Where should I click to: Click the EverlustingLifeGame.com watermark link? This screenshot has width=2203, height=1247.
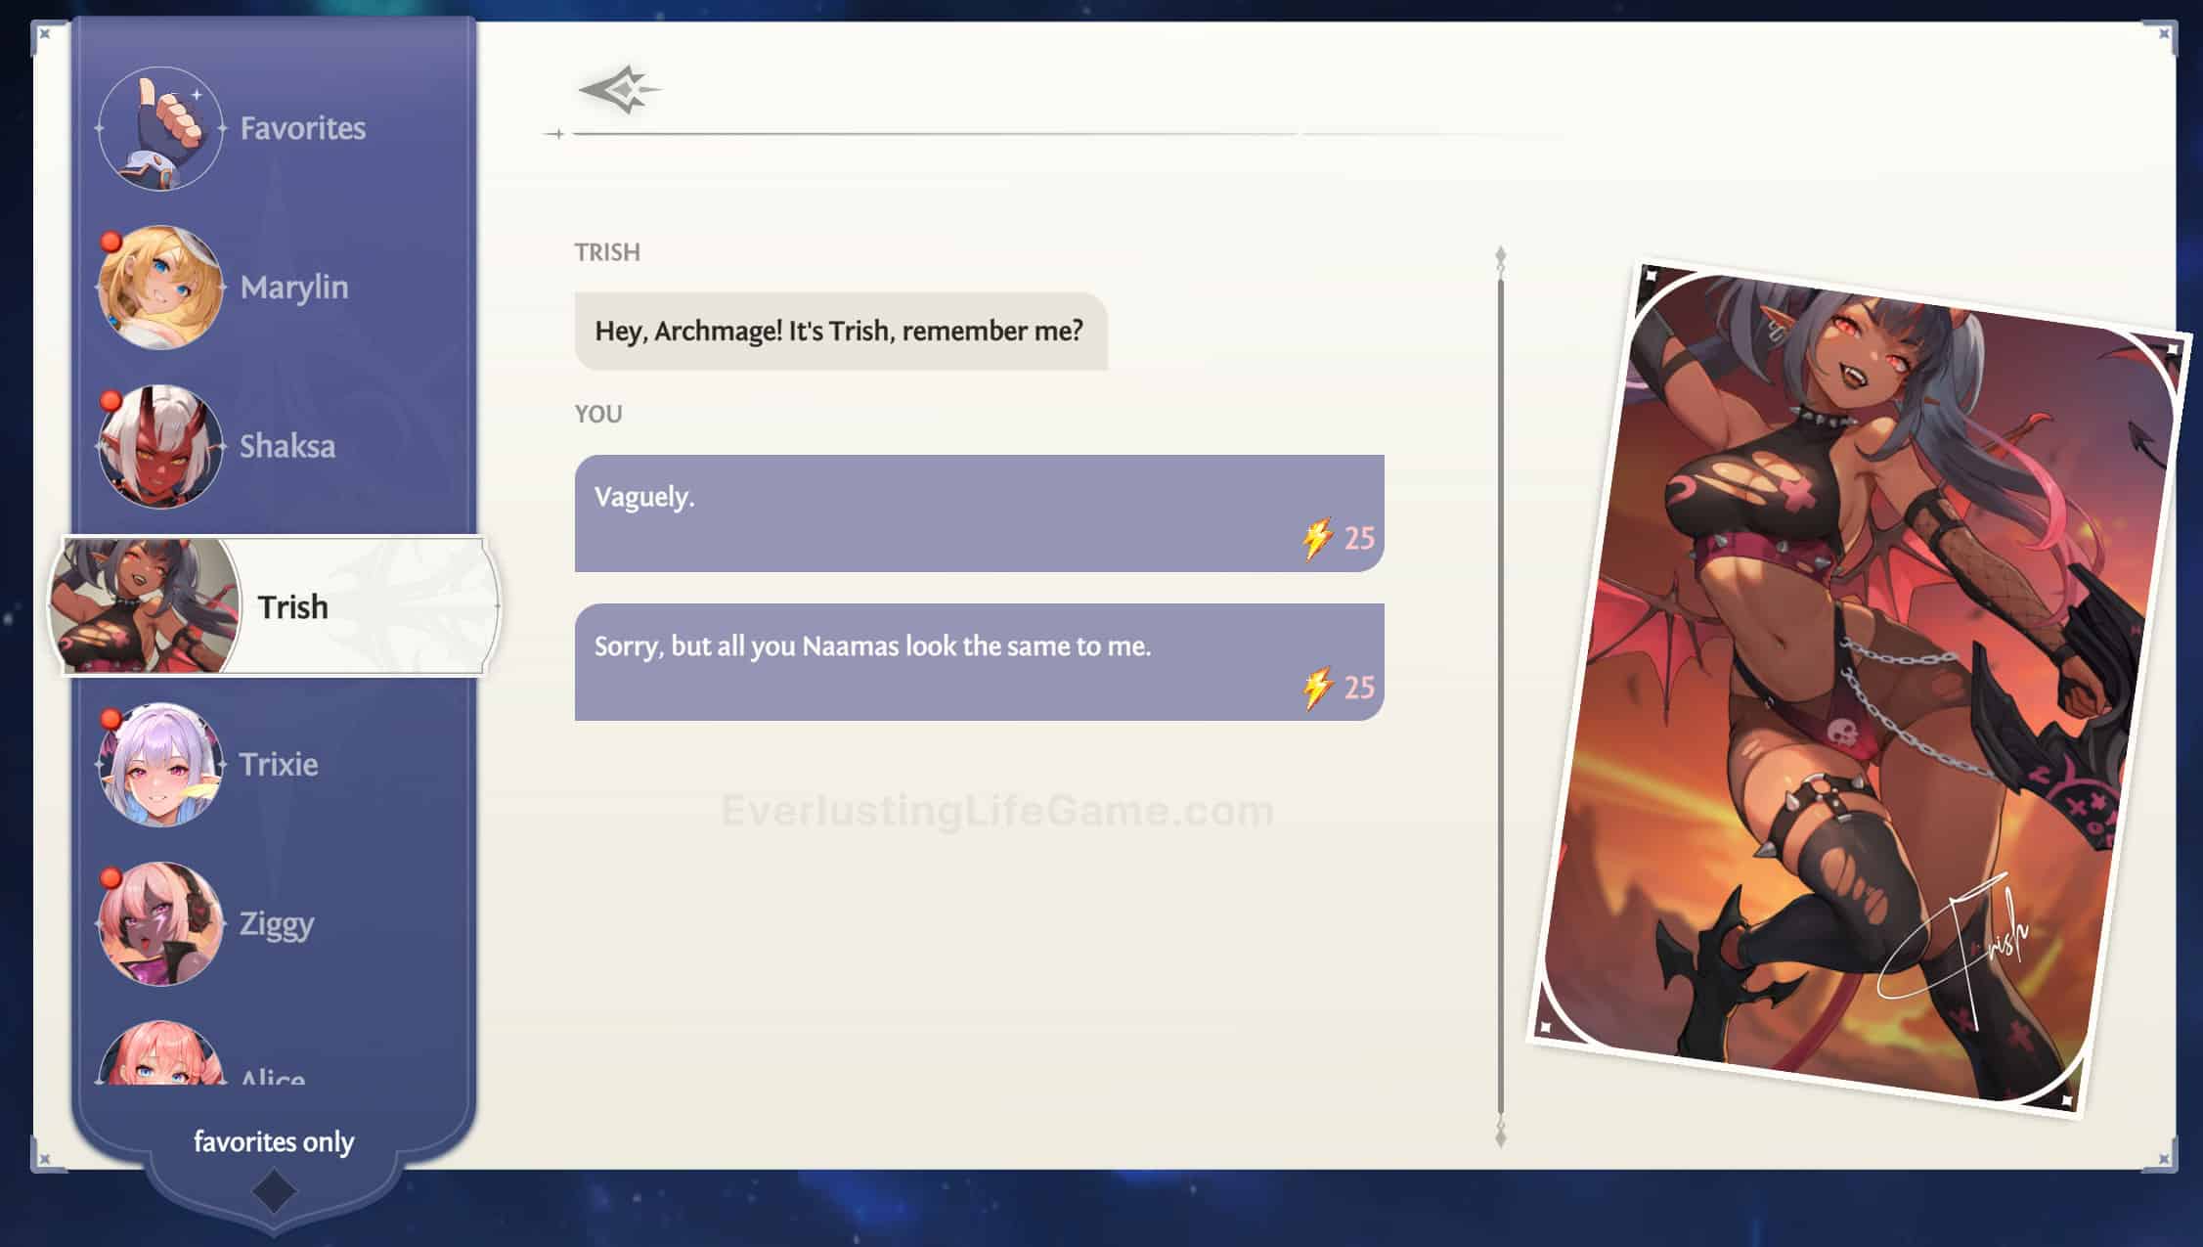(995, 809)
